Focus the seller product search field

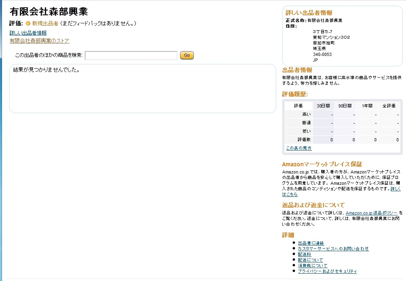click(131, 56)
